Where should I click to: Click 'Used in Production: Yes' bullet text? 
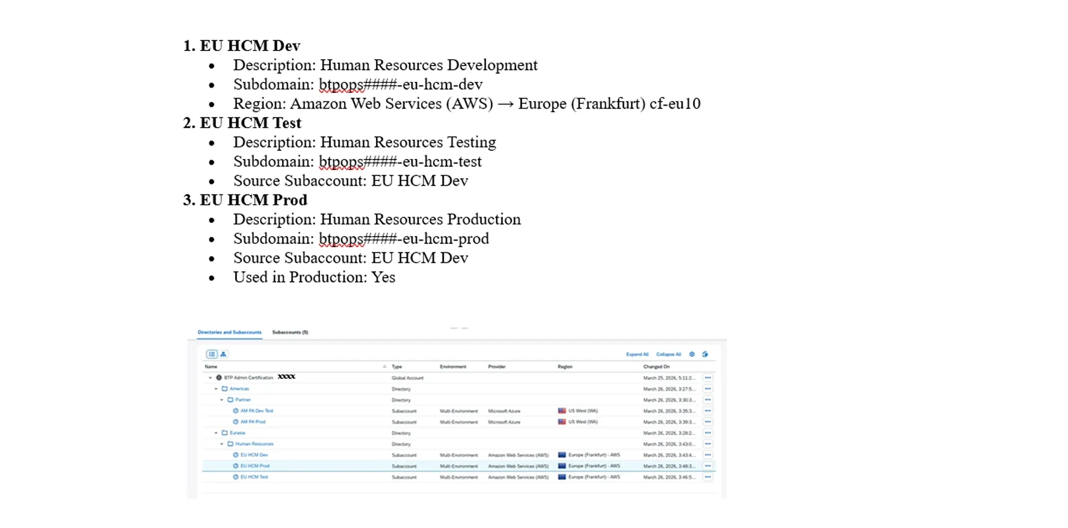(314, 277)
